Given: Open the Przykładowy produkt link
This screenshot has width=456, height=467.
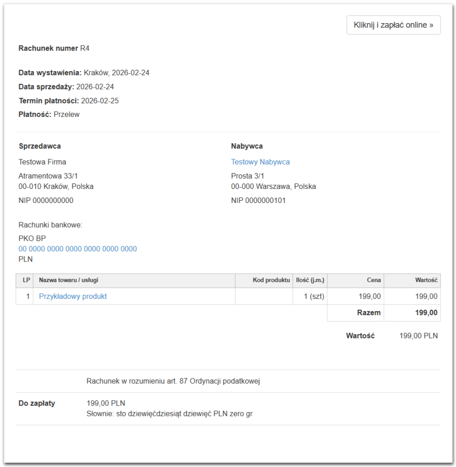Looking at the screenshot, I should pos(73,296).
